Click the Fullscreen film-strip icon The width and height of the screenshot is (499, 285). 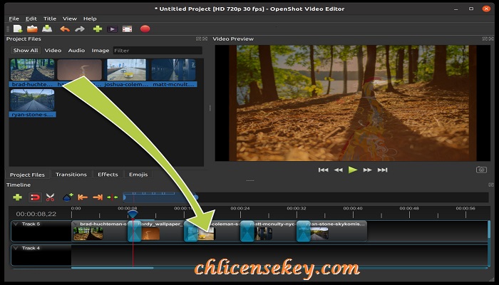128,29
